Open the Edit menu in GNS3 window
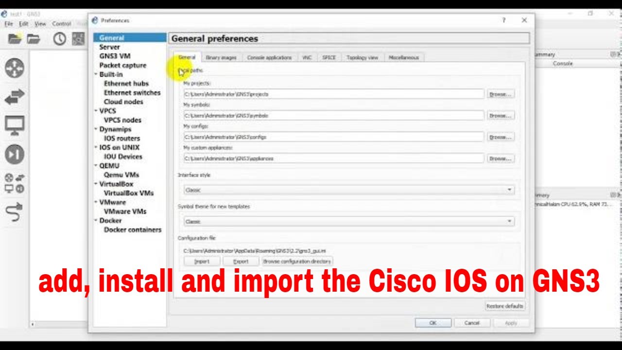This screenshot has width=622, height=350. 24,24
